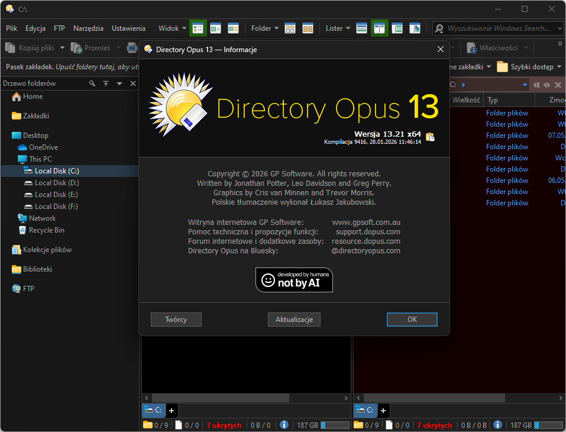Click the not by AI badge
The width and height of the screenshot is (566, 432).
[x=294, y=280]
